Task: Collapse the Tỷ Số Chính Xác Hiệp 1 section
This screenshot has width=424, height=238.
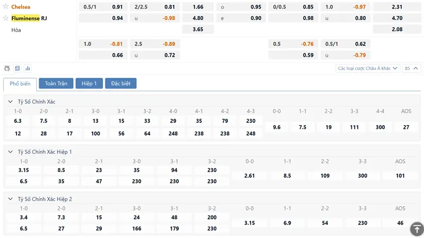Action: (10, 152)
